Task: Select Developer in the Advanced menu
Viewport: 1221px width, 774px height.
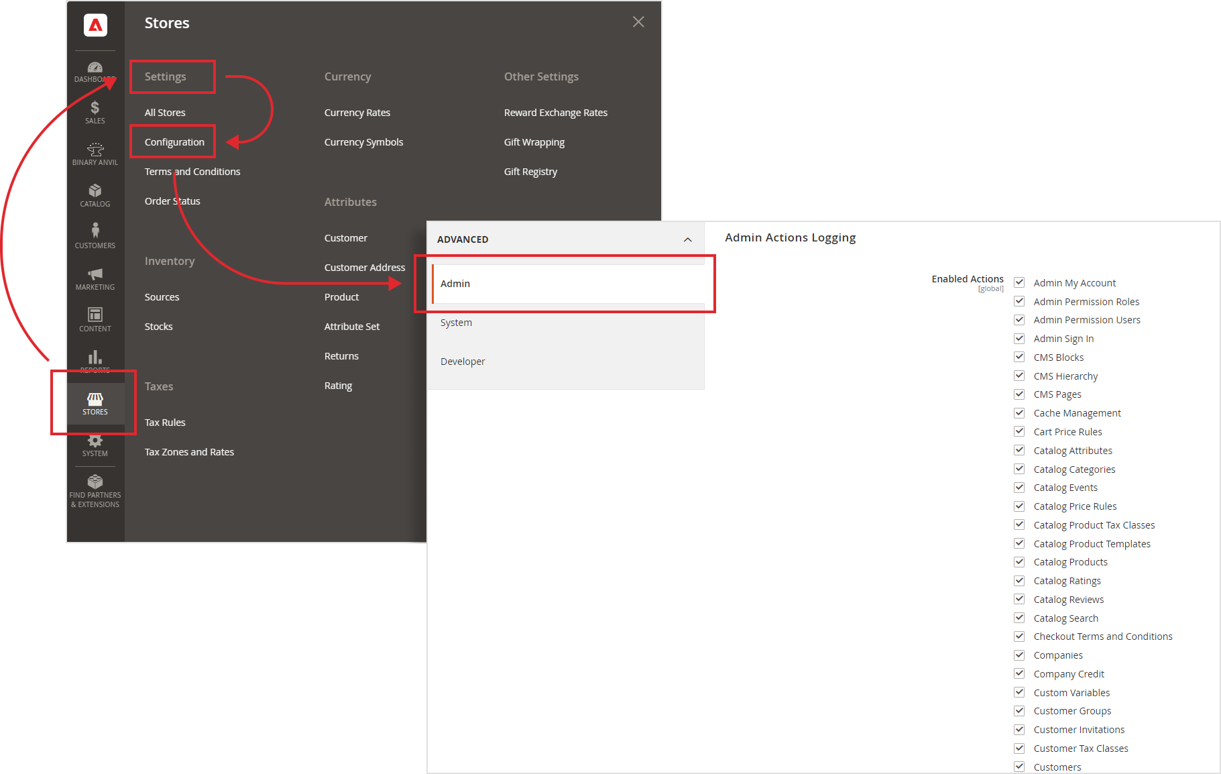Action: point(463,361)
